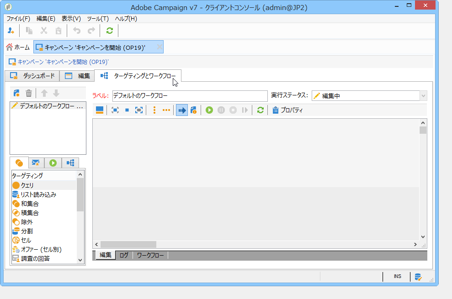Select the 調査の回答 activity
This screenshot has width=452, height=299.
pos(44,259)
